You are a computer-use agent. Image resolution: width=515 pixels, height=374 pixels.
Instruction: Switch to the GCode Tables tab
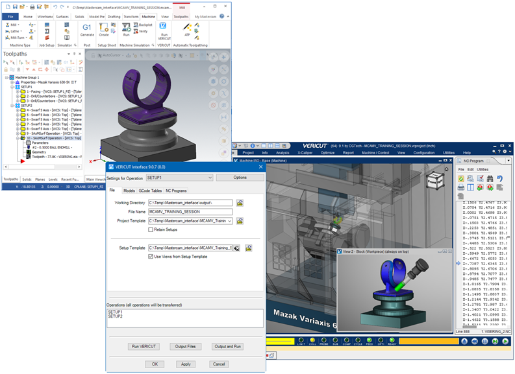[x=150, y=191]
